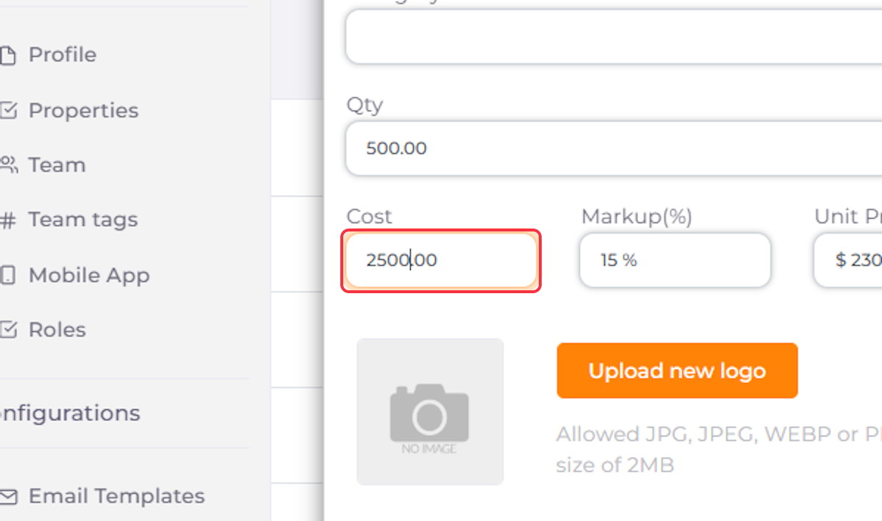Click the NO IMAGE placeholder thumbnail
The width and height of the screenshot is (882, 521).
pos(430,412)
